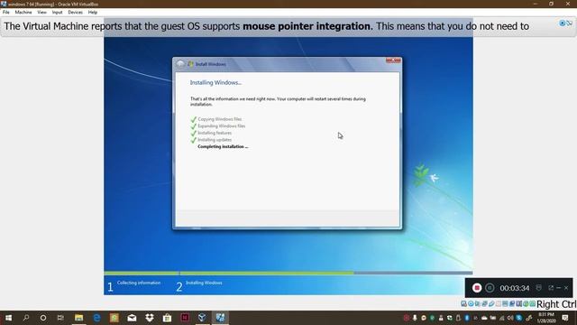
Task: Open Dropbox from the taskbar
Action: click(150, 318)
